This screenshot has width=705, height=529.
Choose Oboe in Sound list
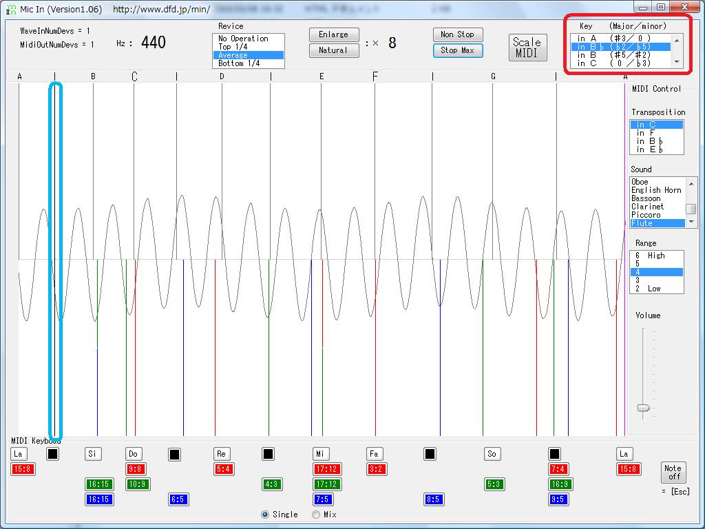[657, 182]
